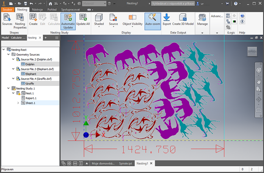Viewport: 264px width, 173px height.
Task: Click the Export icon
Action: coord(166,20)
